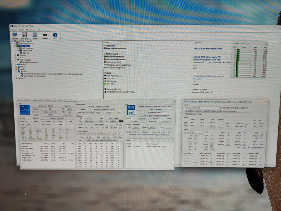Open the Report menu

point(21,30)
